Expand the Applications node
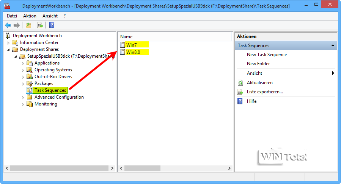The image size is (341, 184). coord(23,63)
